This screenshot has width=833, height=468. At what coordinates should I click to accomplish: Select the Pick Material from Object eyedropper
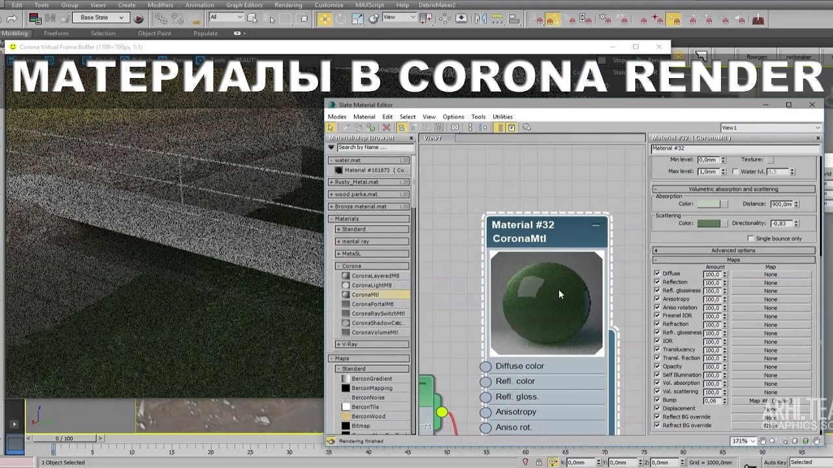click(346, 128)
